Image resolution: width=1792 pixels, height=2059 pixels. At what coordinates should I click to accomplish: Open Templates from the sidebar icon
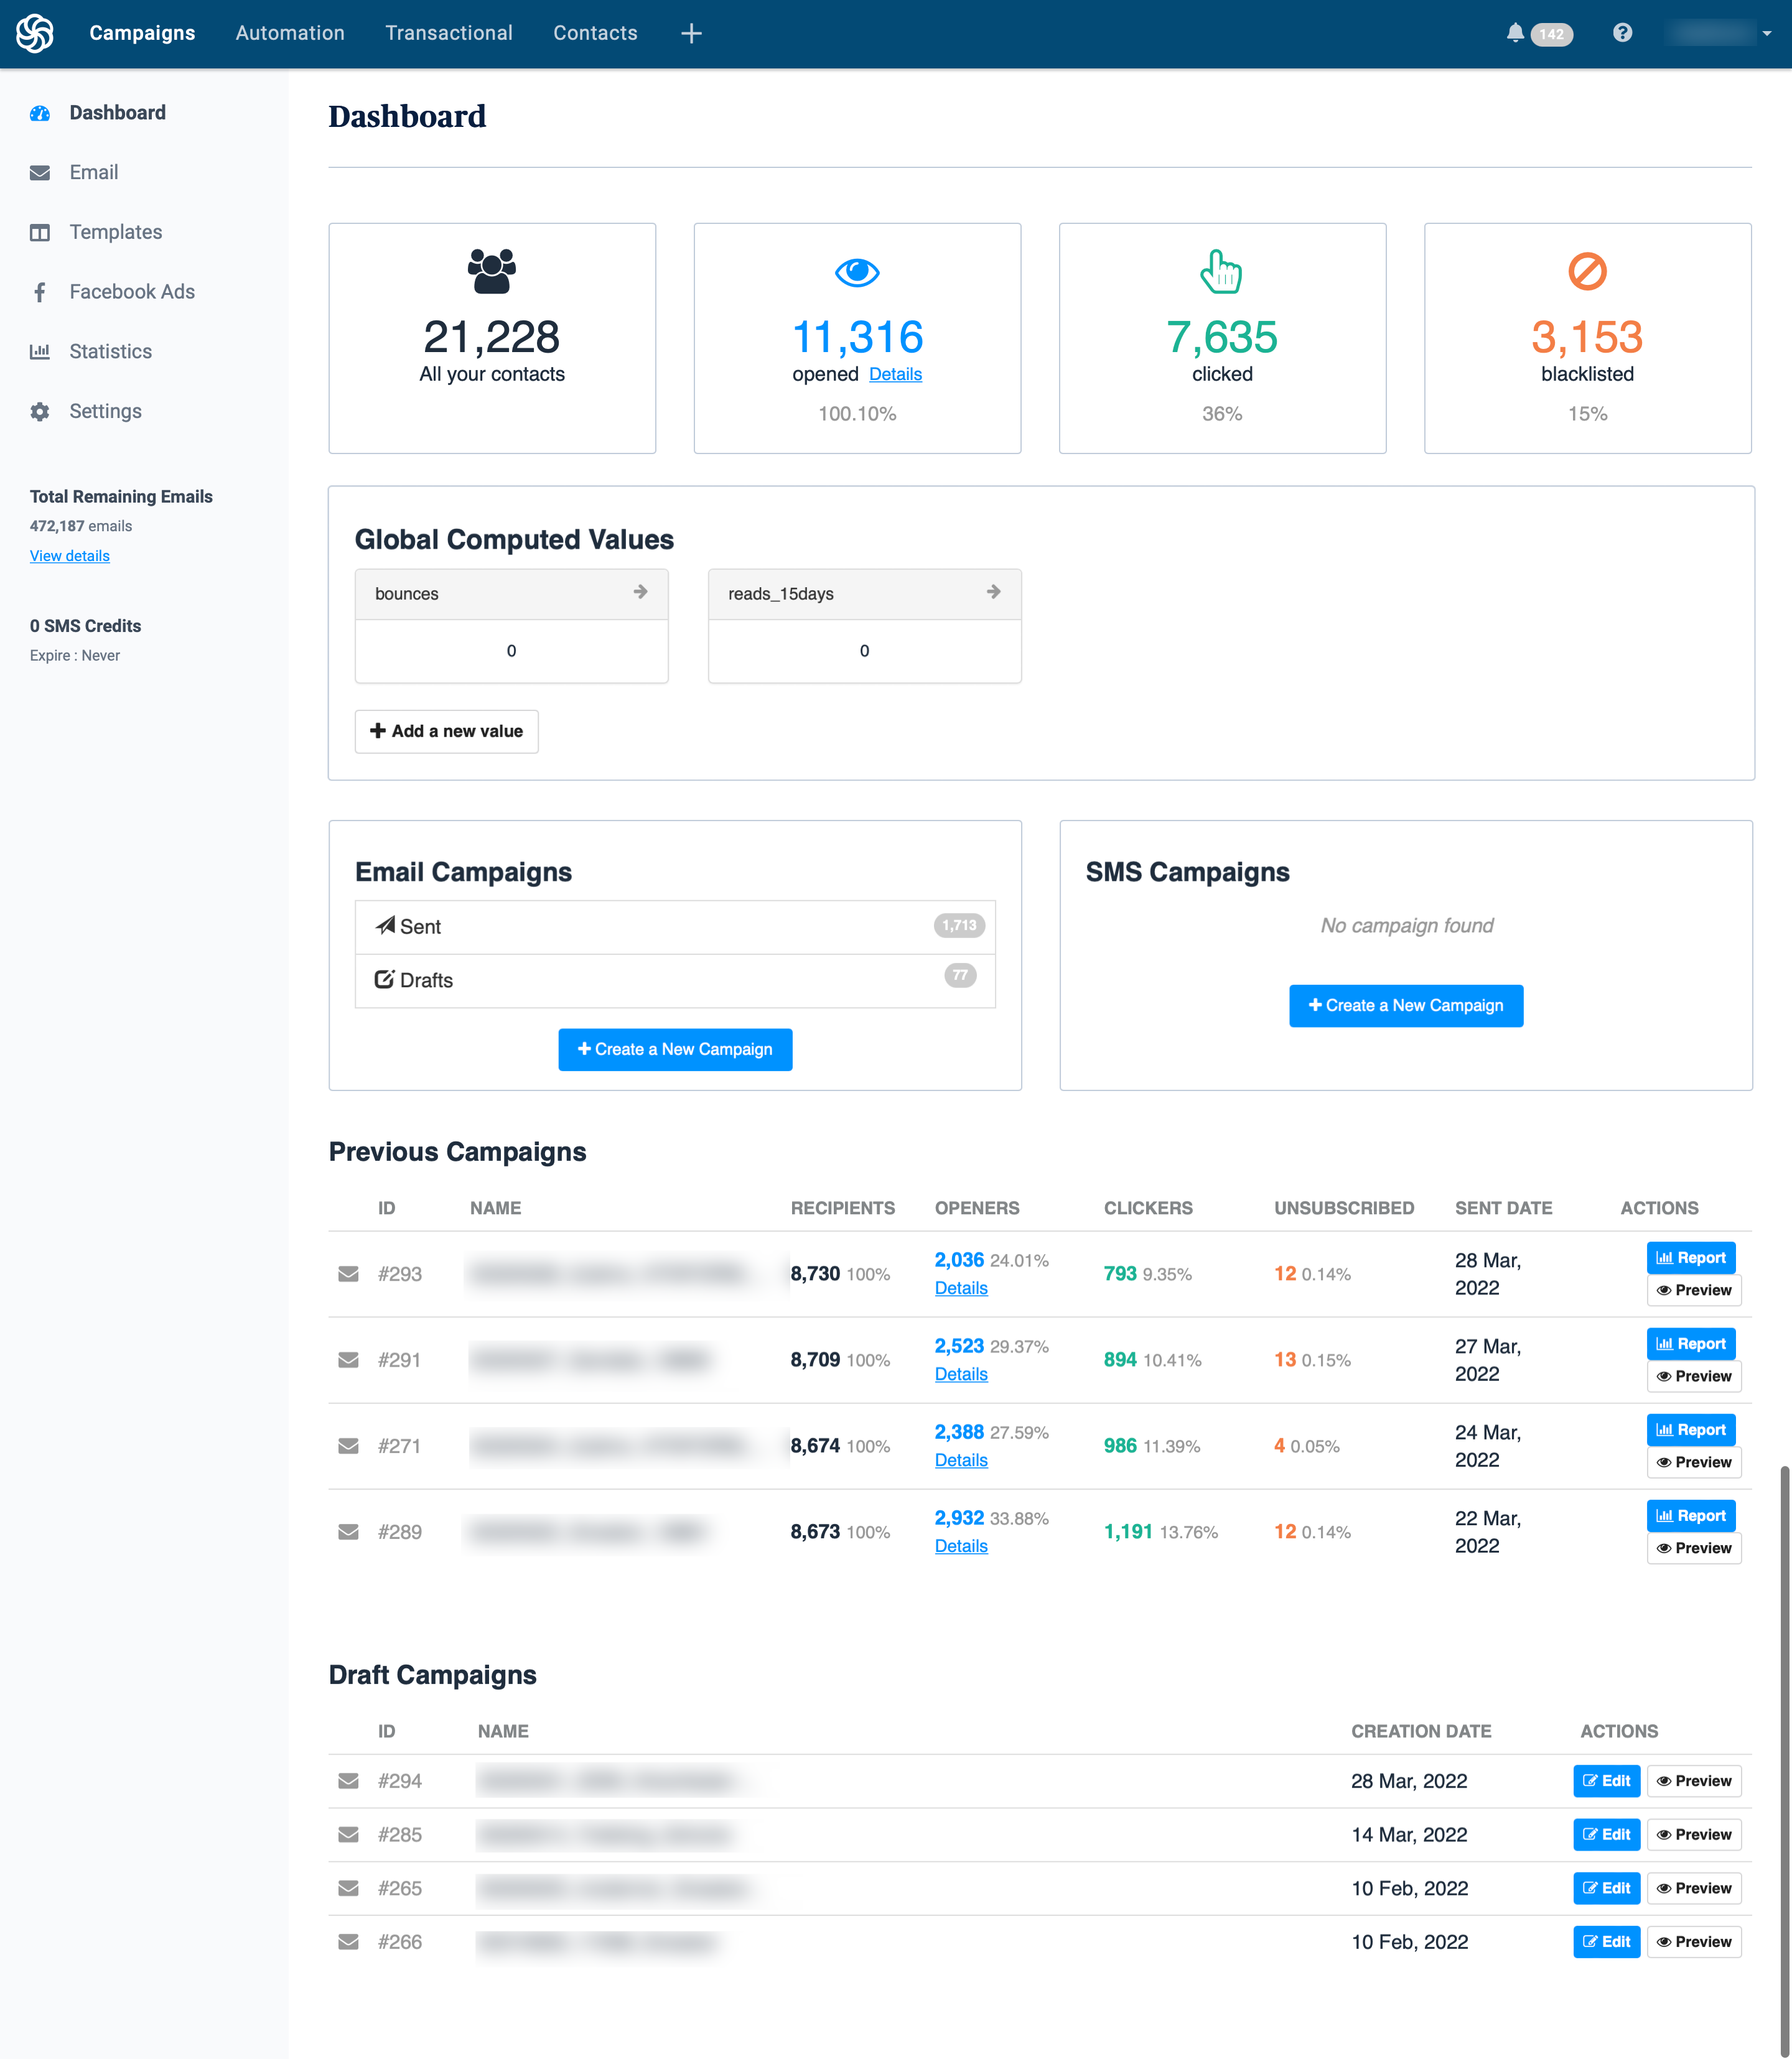(x=39, y=232)
